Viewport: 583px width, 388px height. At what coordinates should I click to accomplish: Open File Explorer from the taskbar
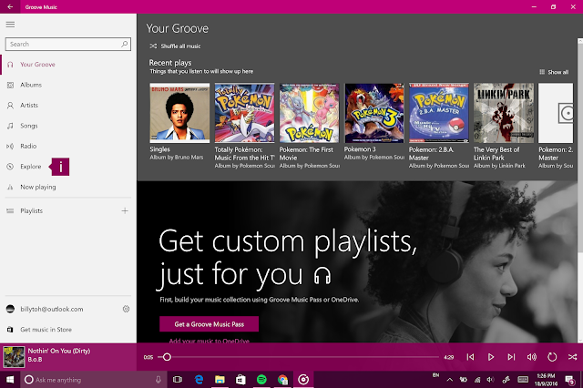pos(220,380)
